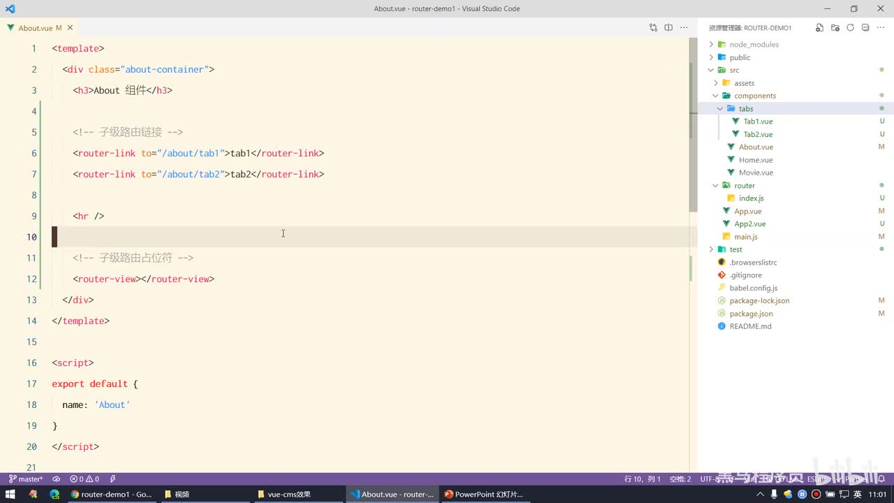Synchronize changes via status bar cloud icon
The image size is (894, 503).
57,479
